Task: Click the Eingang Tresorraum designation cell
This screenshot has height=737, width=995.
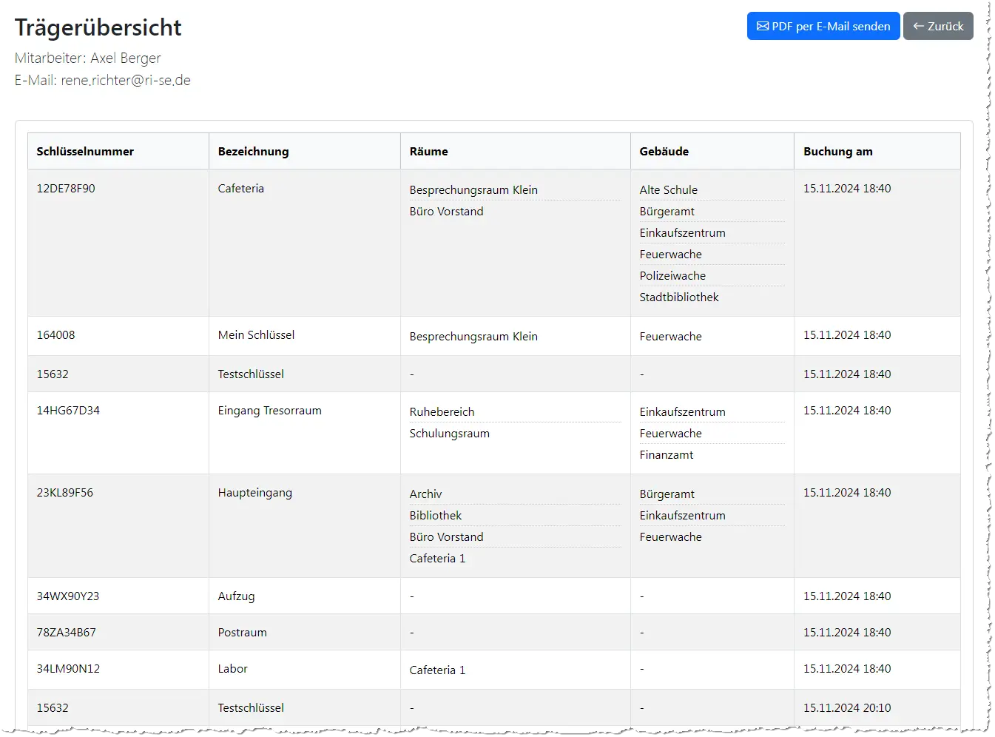Action: (x=269, y=410)
